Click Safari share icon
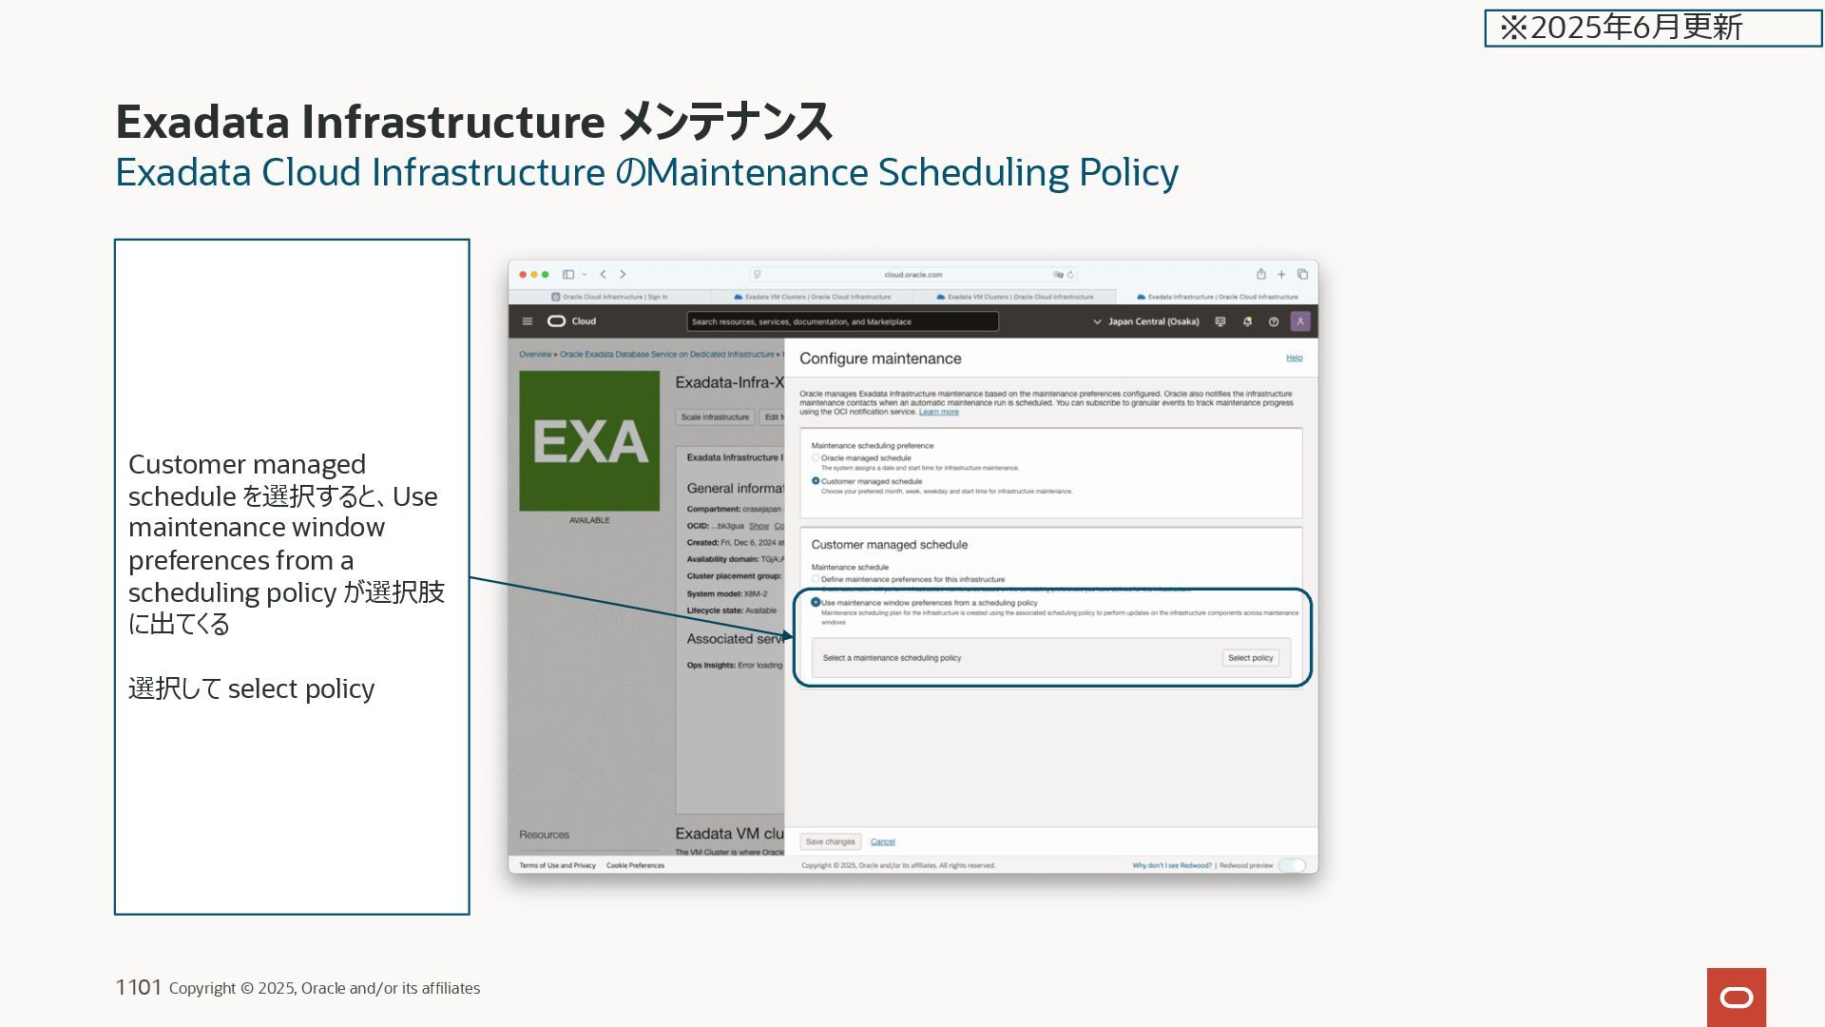This screenshot has height=1027, width=1825. (1261, 274)
